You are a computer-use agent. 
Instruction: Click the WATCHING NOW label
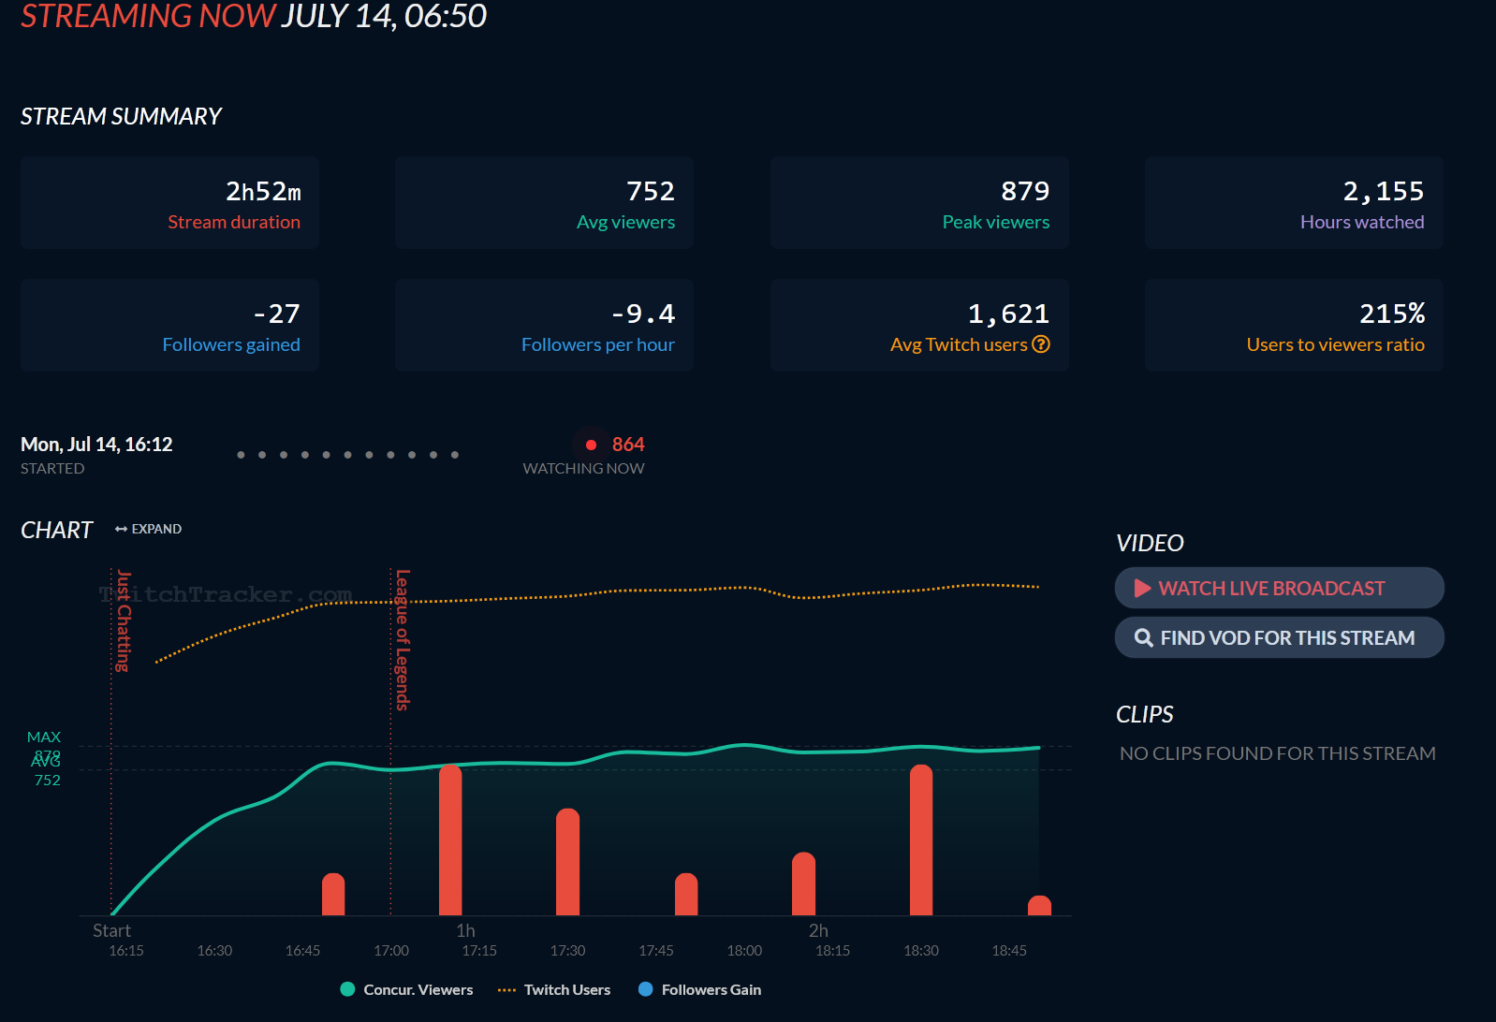(x=583, y=468)
